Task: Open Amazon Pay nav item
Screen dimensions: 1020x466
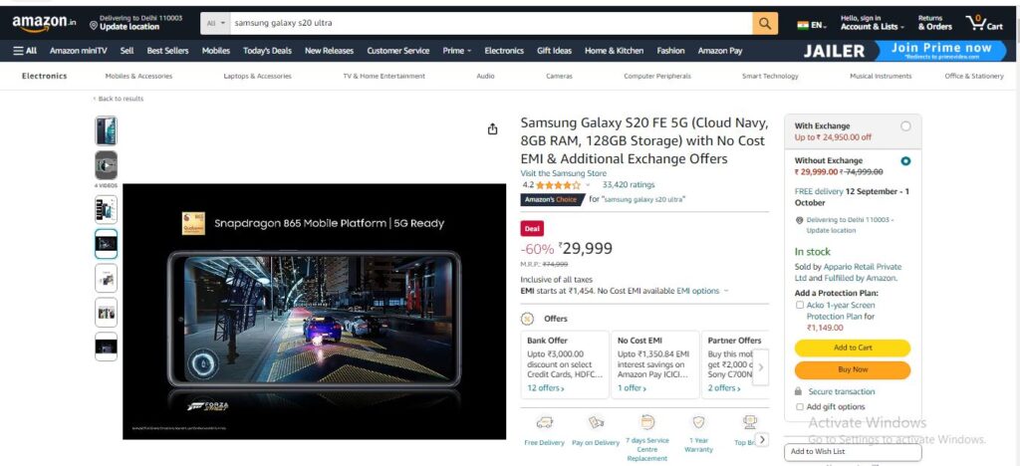Action: 720,51
